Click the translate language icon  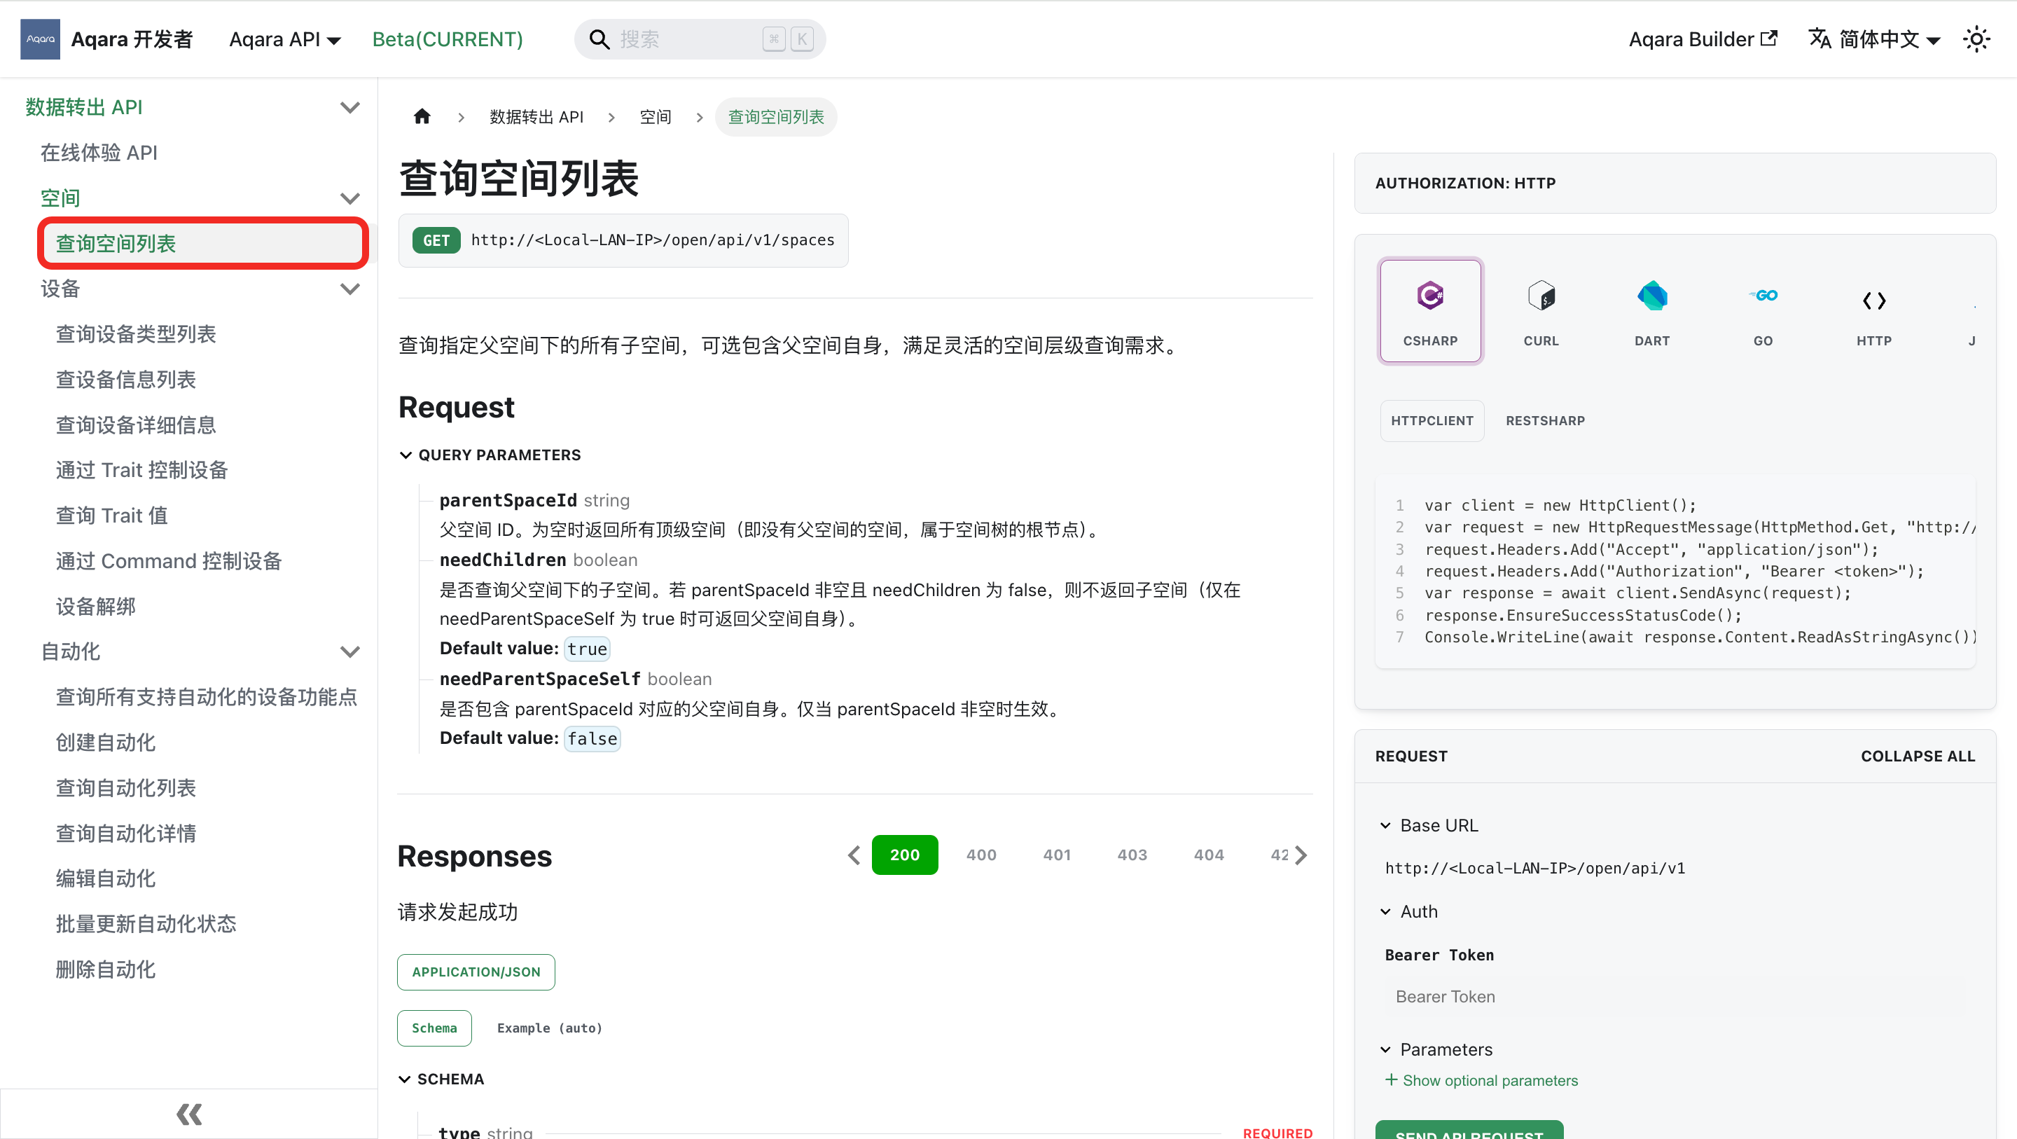coord(1820,39)
